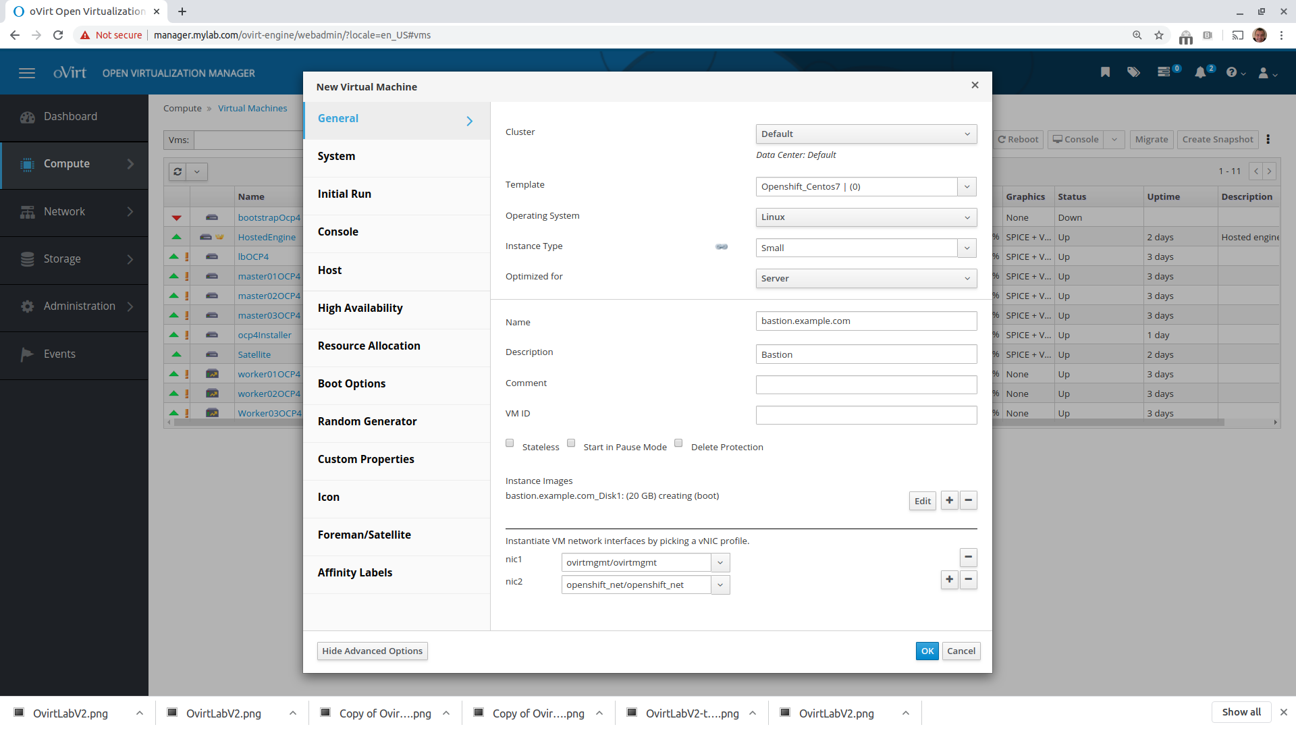Expand the Network sidebar menu
Image resolution: width=1296 pixels, height=729 pixels.
tap(74, 212)
